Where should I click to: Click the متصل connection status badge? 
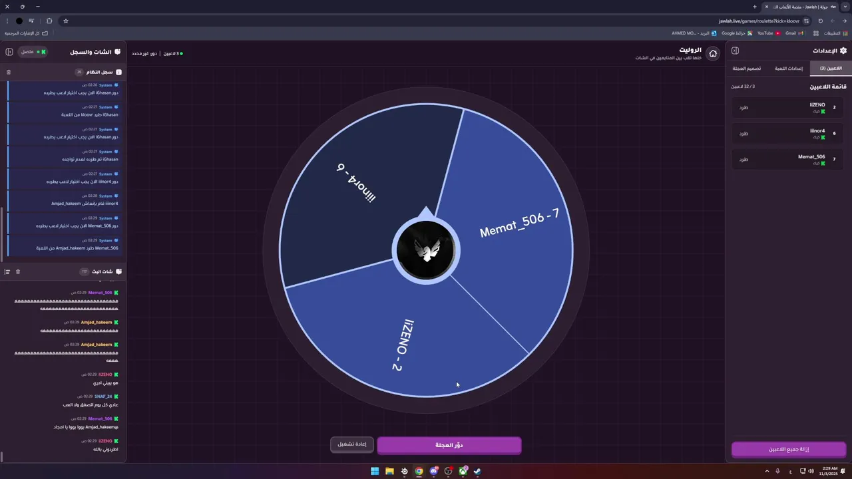pyautogui.click(x=33, y=51)
